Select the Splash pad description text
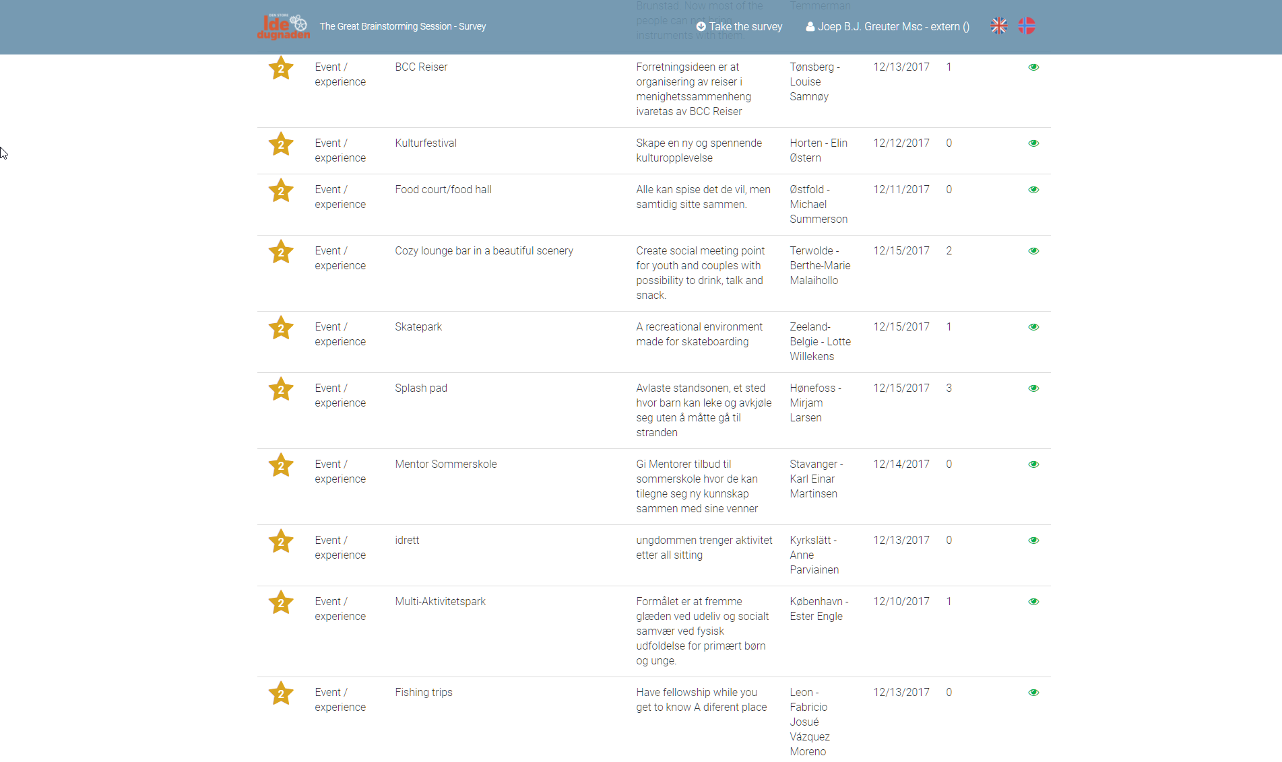The image size is (1282, 762). pyautogui.click(x=703, y=410)
